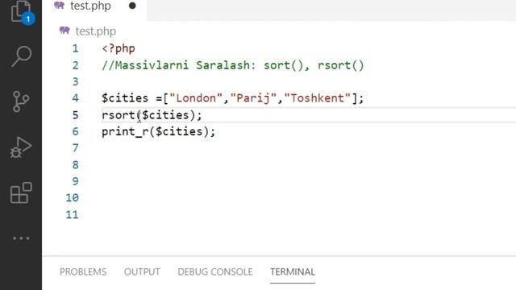Place cursor in the <?php opening tag

pyautogui.click(x=119, y=48)
